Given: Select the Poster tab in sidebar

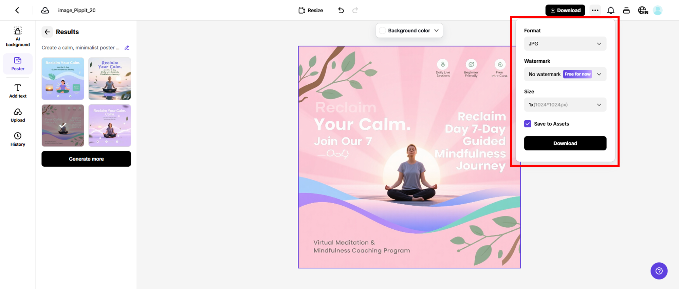Looking at the screenshot, I should click(x=18, y=64).
